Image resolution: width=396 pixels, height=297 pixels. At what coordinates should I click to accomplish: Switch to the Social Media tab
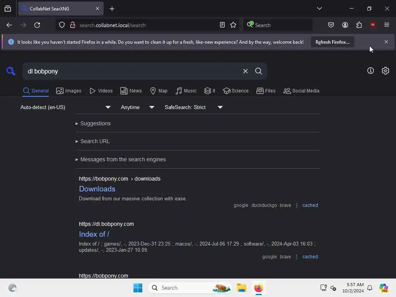point(301,91)
